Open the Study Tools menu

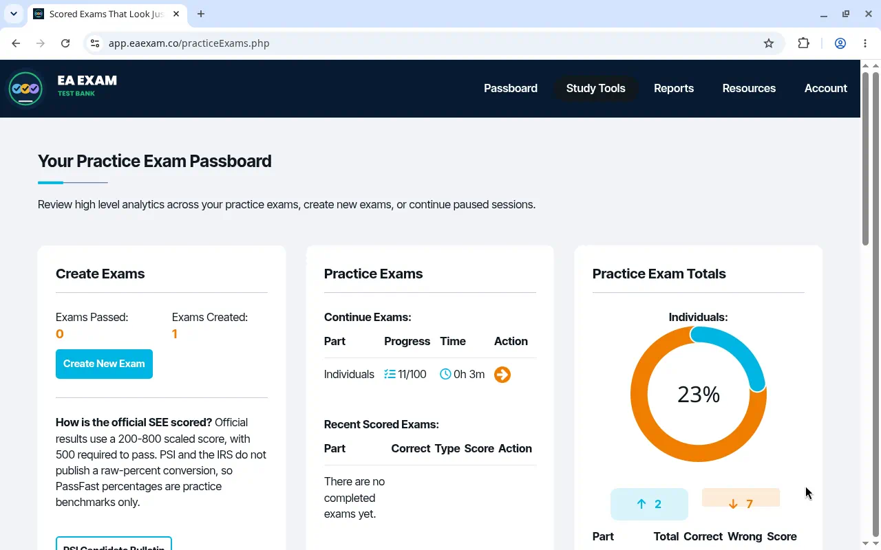coord(596,89)
